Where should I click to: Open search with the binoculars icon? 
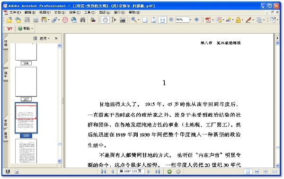[x=83, y=20]
